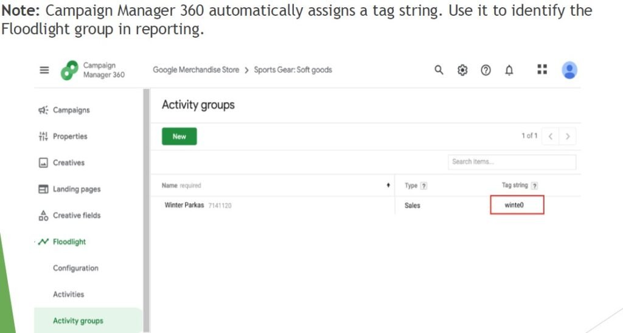The width and height of the screenshot is (623, 333).
Task: Open Sports Gear: Soft goods breadcrumb
Action: click(x=293, y=70)
